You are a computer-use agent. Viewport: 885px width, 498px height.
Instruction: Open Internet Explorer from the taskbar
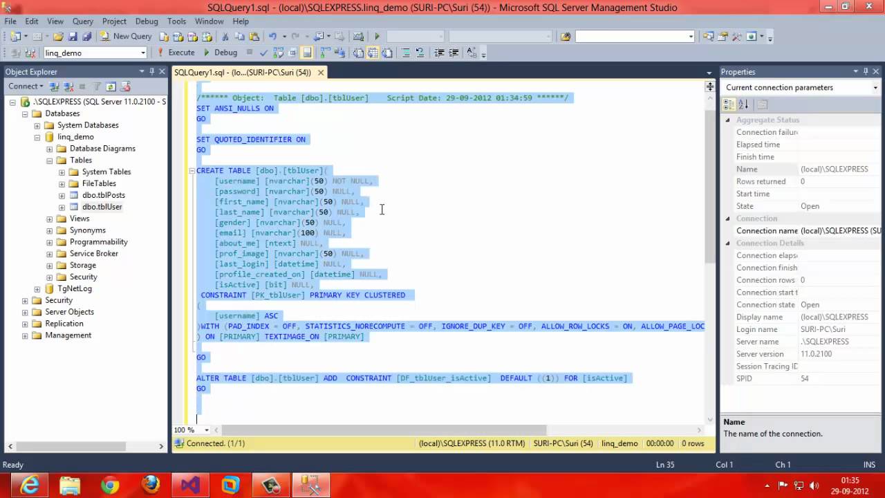(x=28, y=485)
